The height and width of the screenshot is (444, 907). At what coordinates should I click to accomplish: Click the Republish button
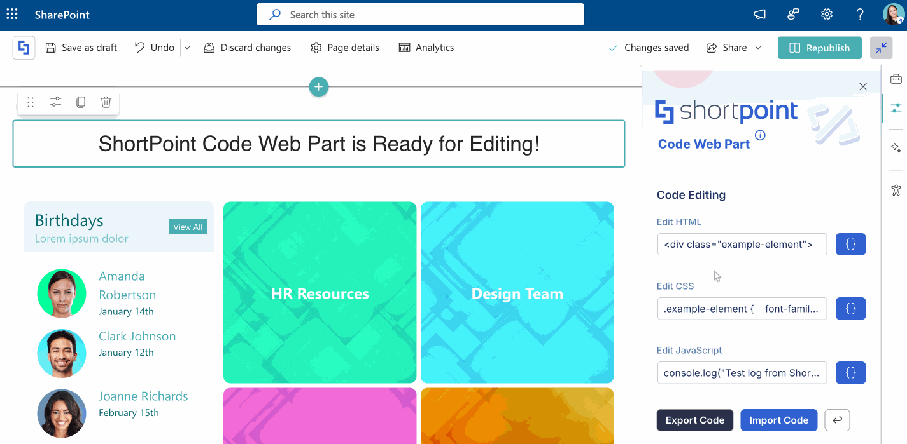(820, 48)
